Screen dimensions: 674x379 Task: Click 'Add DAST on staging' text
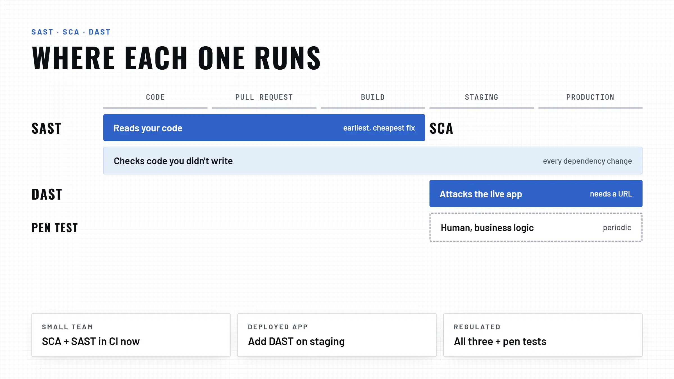tap(296, 342)
